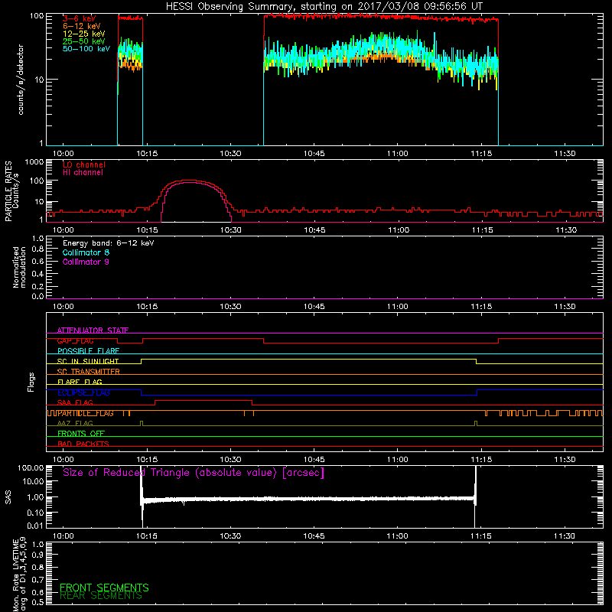
Task: Click the FRONTS_OFF flag label
Action: [81, 433]
